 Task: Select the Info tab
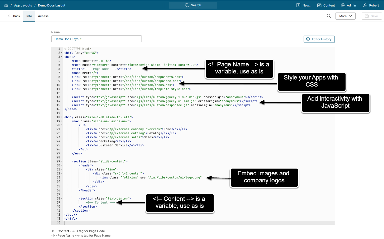click(29, 16)
